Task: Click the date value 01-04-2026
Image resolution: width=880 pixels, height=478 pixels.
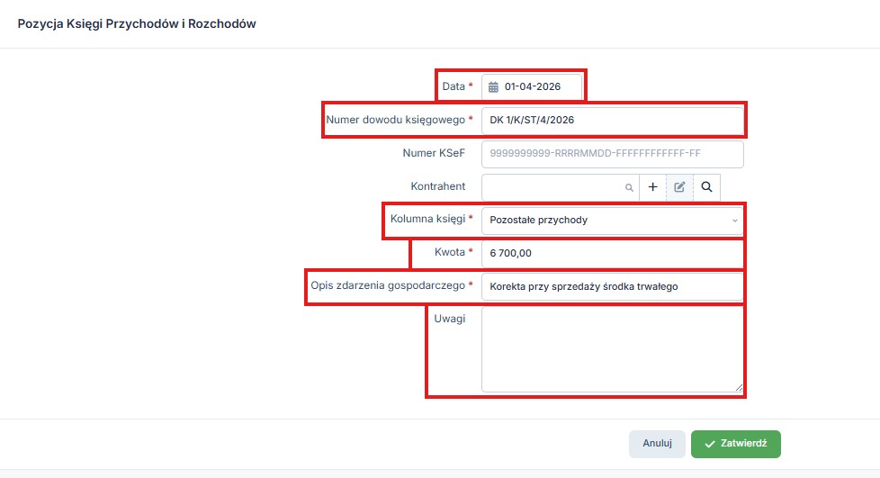Action: click(x=533, y=87)
